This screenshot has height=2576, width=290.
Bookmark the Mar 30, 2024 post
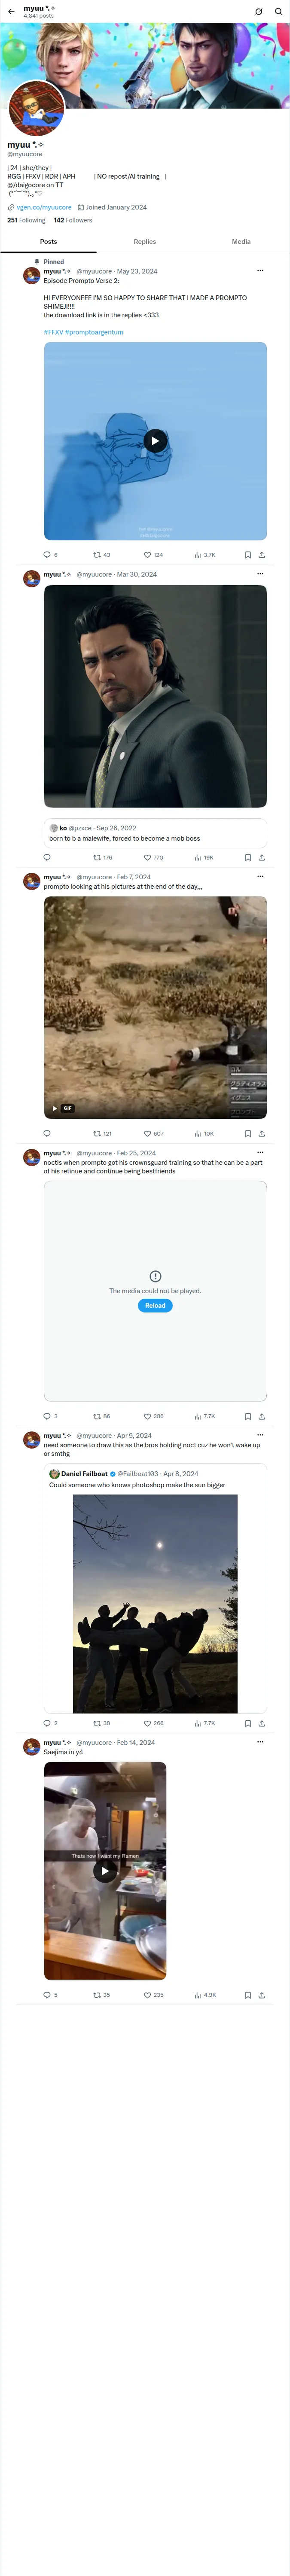pyautogui.click(x=248, y=857)
